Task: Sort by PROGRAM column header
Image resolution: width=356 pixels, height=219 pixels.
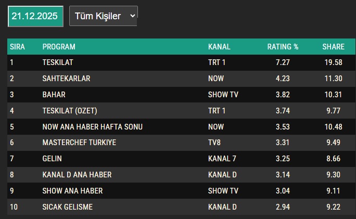Action: 59,47
